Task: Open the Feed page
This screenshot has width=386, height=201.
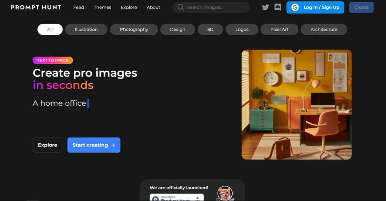Action: [x=78, y=7]
